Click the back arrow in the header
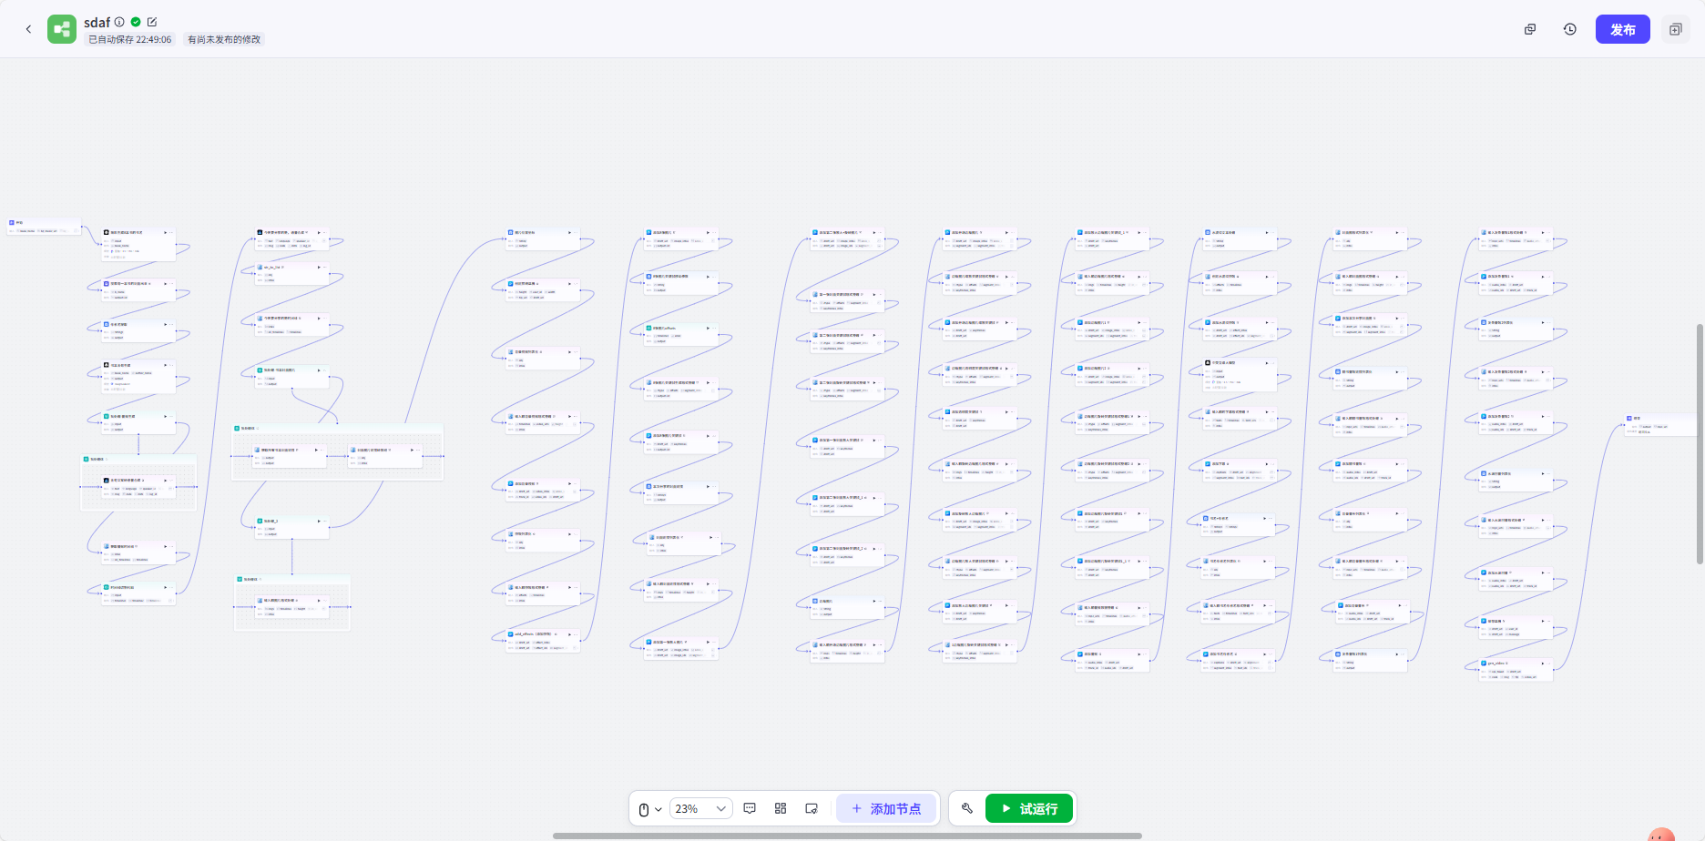This screenshot has height=841, width=1705. 28,29
